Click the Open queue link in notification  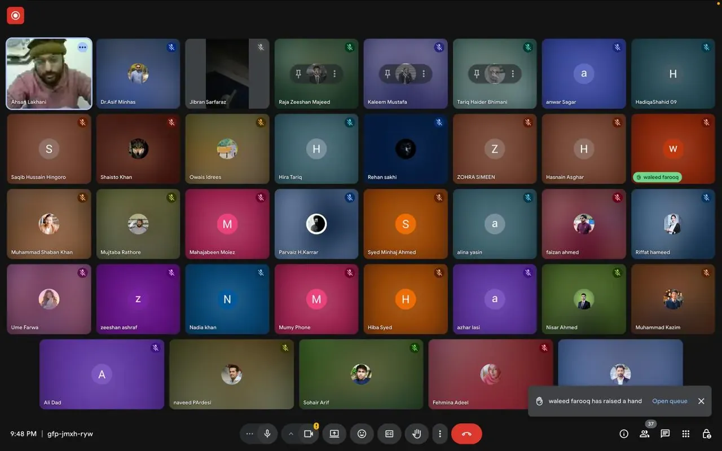tap(670, 401)
